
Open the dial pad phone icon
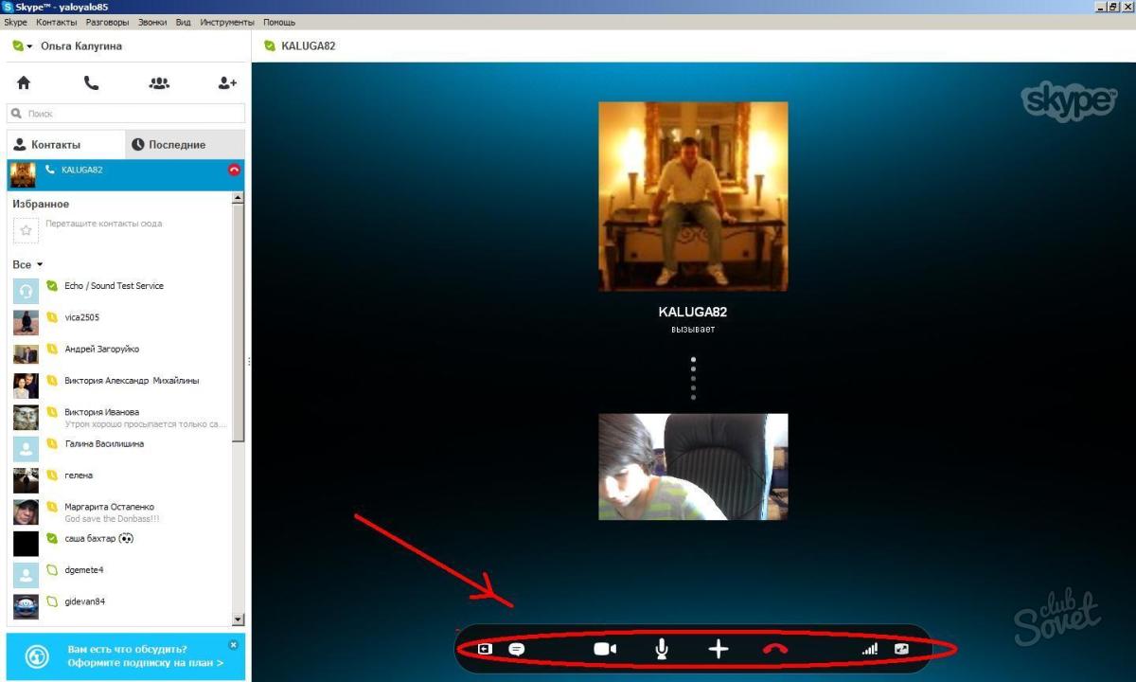coord(91,83)
